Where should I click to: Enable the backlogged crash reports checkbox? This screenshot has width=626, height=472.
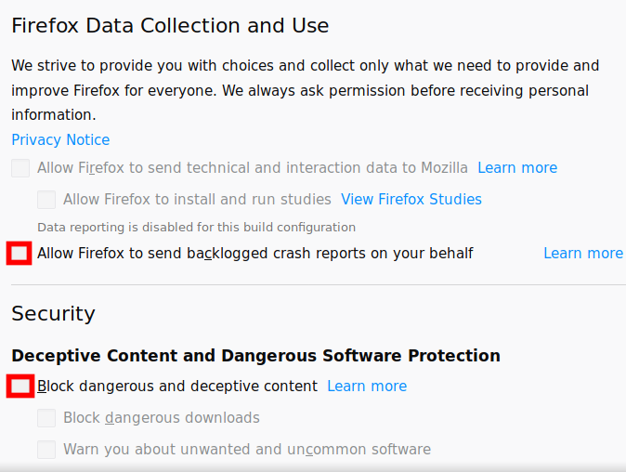(x=20, y=254)
